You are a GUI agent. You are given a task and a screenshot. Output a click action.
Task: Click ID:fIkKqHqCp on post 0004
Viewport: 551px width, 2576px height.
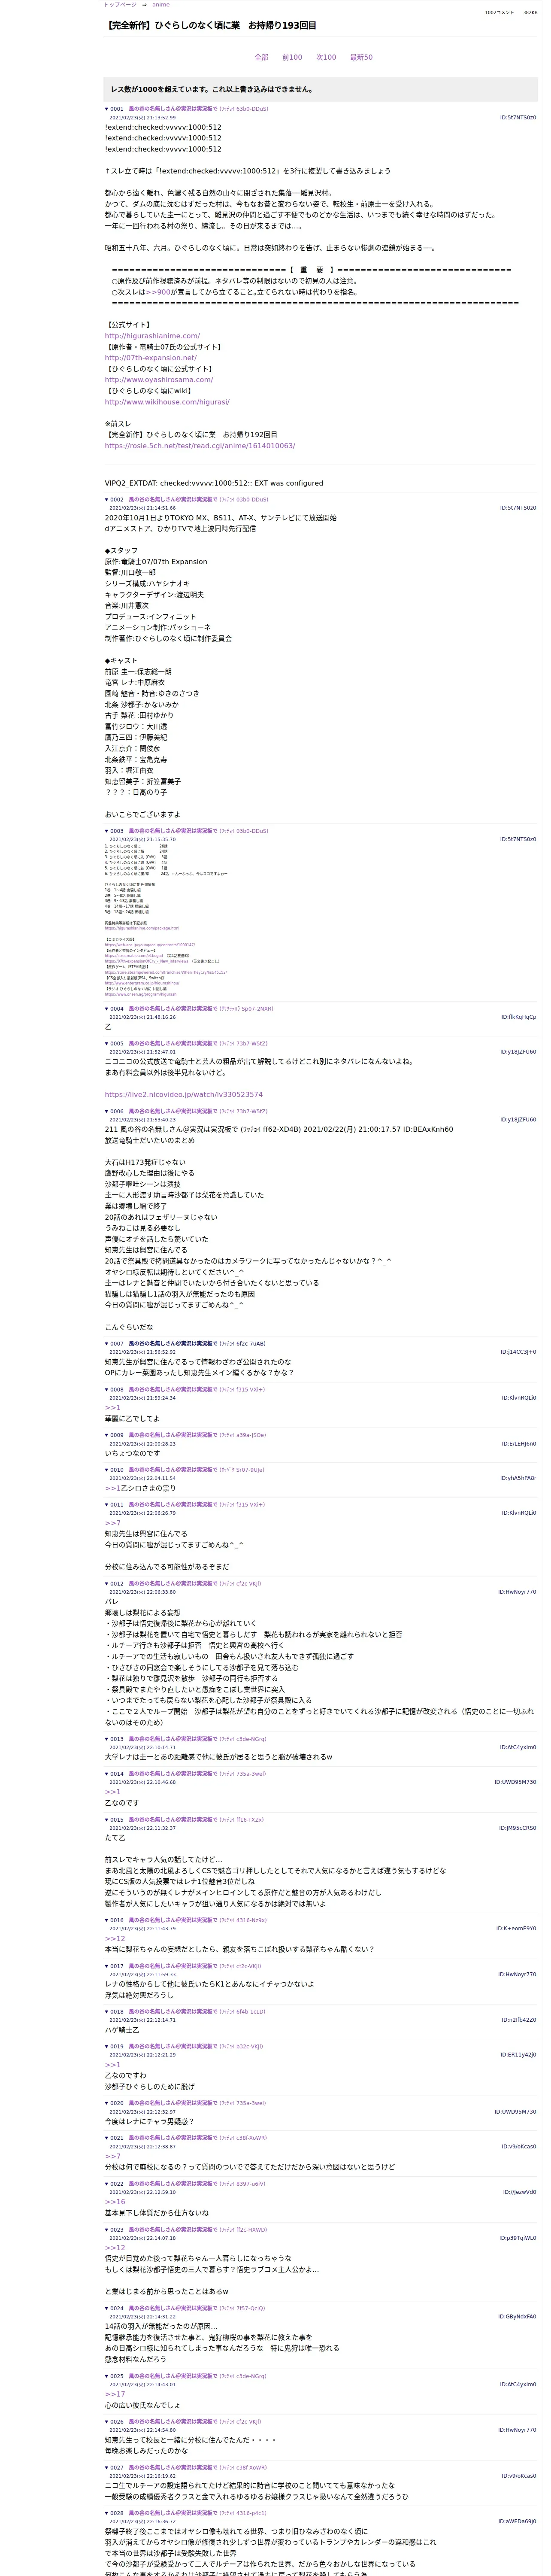[519, 1017]
